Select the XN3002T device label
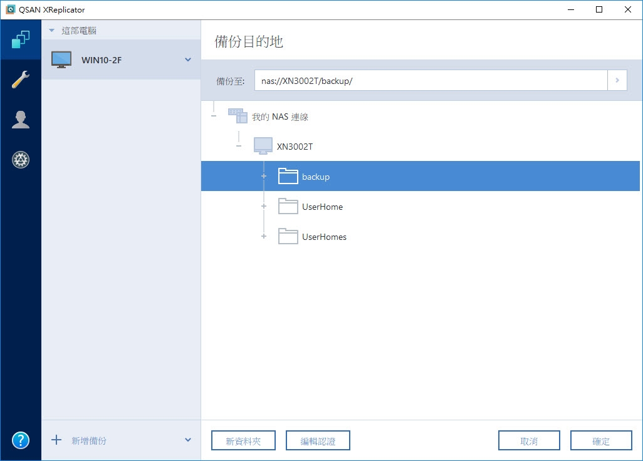The width and height of the screenshot is (643, 461). [295, 147]
